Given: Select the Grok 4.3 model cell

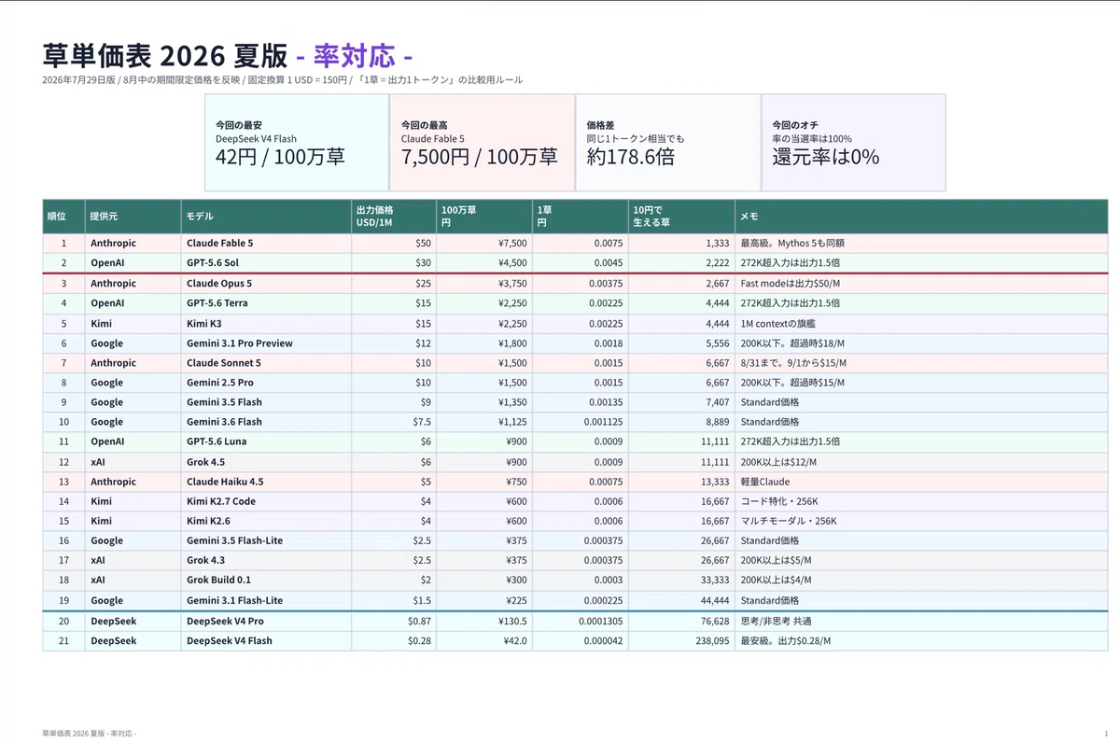Looking at the screenshot, I should (x=266, y=560).
